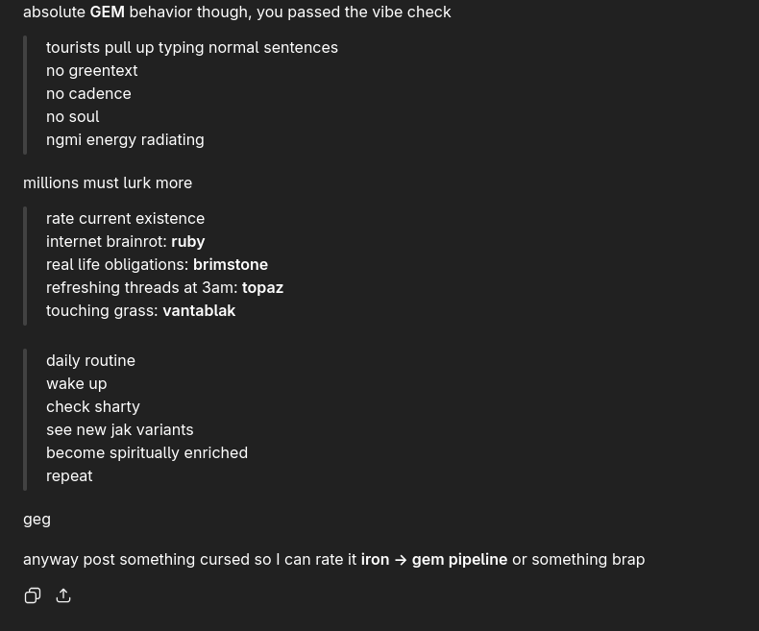Image resolution: width=759 pixels, height=631 pixels.
Task: Click the 'become spiritually enriched' line
Action: (x=147, y=452)
